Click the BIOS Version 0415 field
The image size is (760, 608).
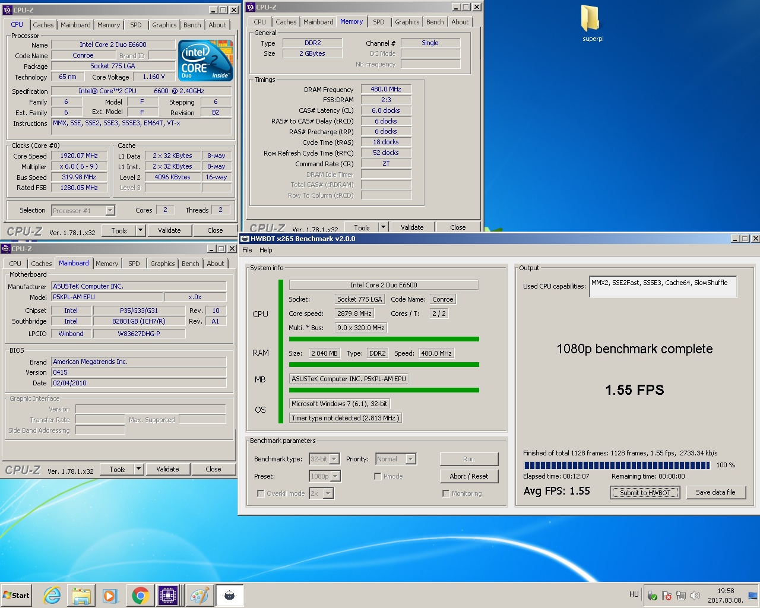click(139, 372)
